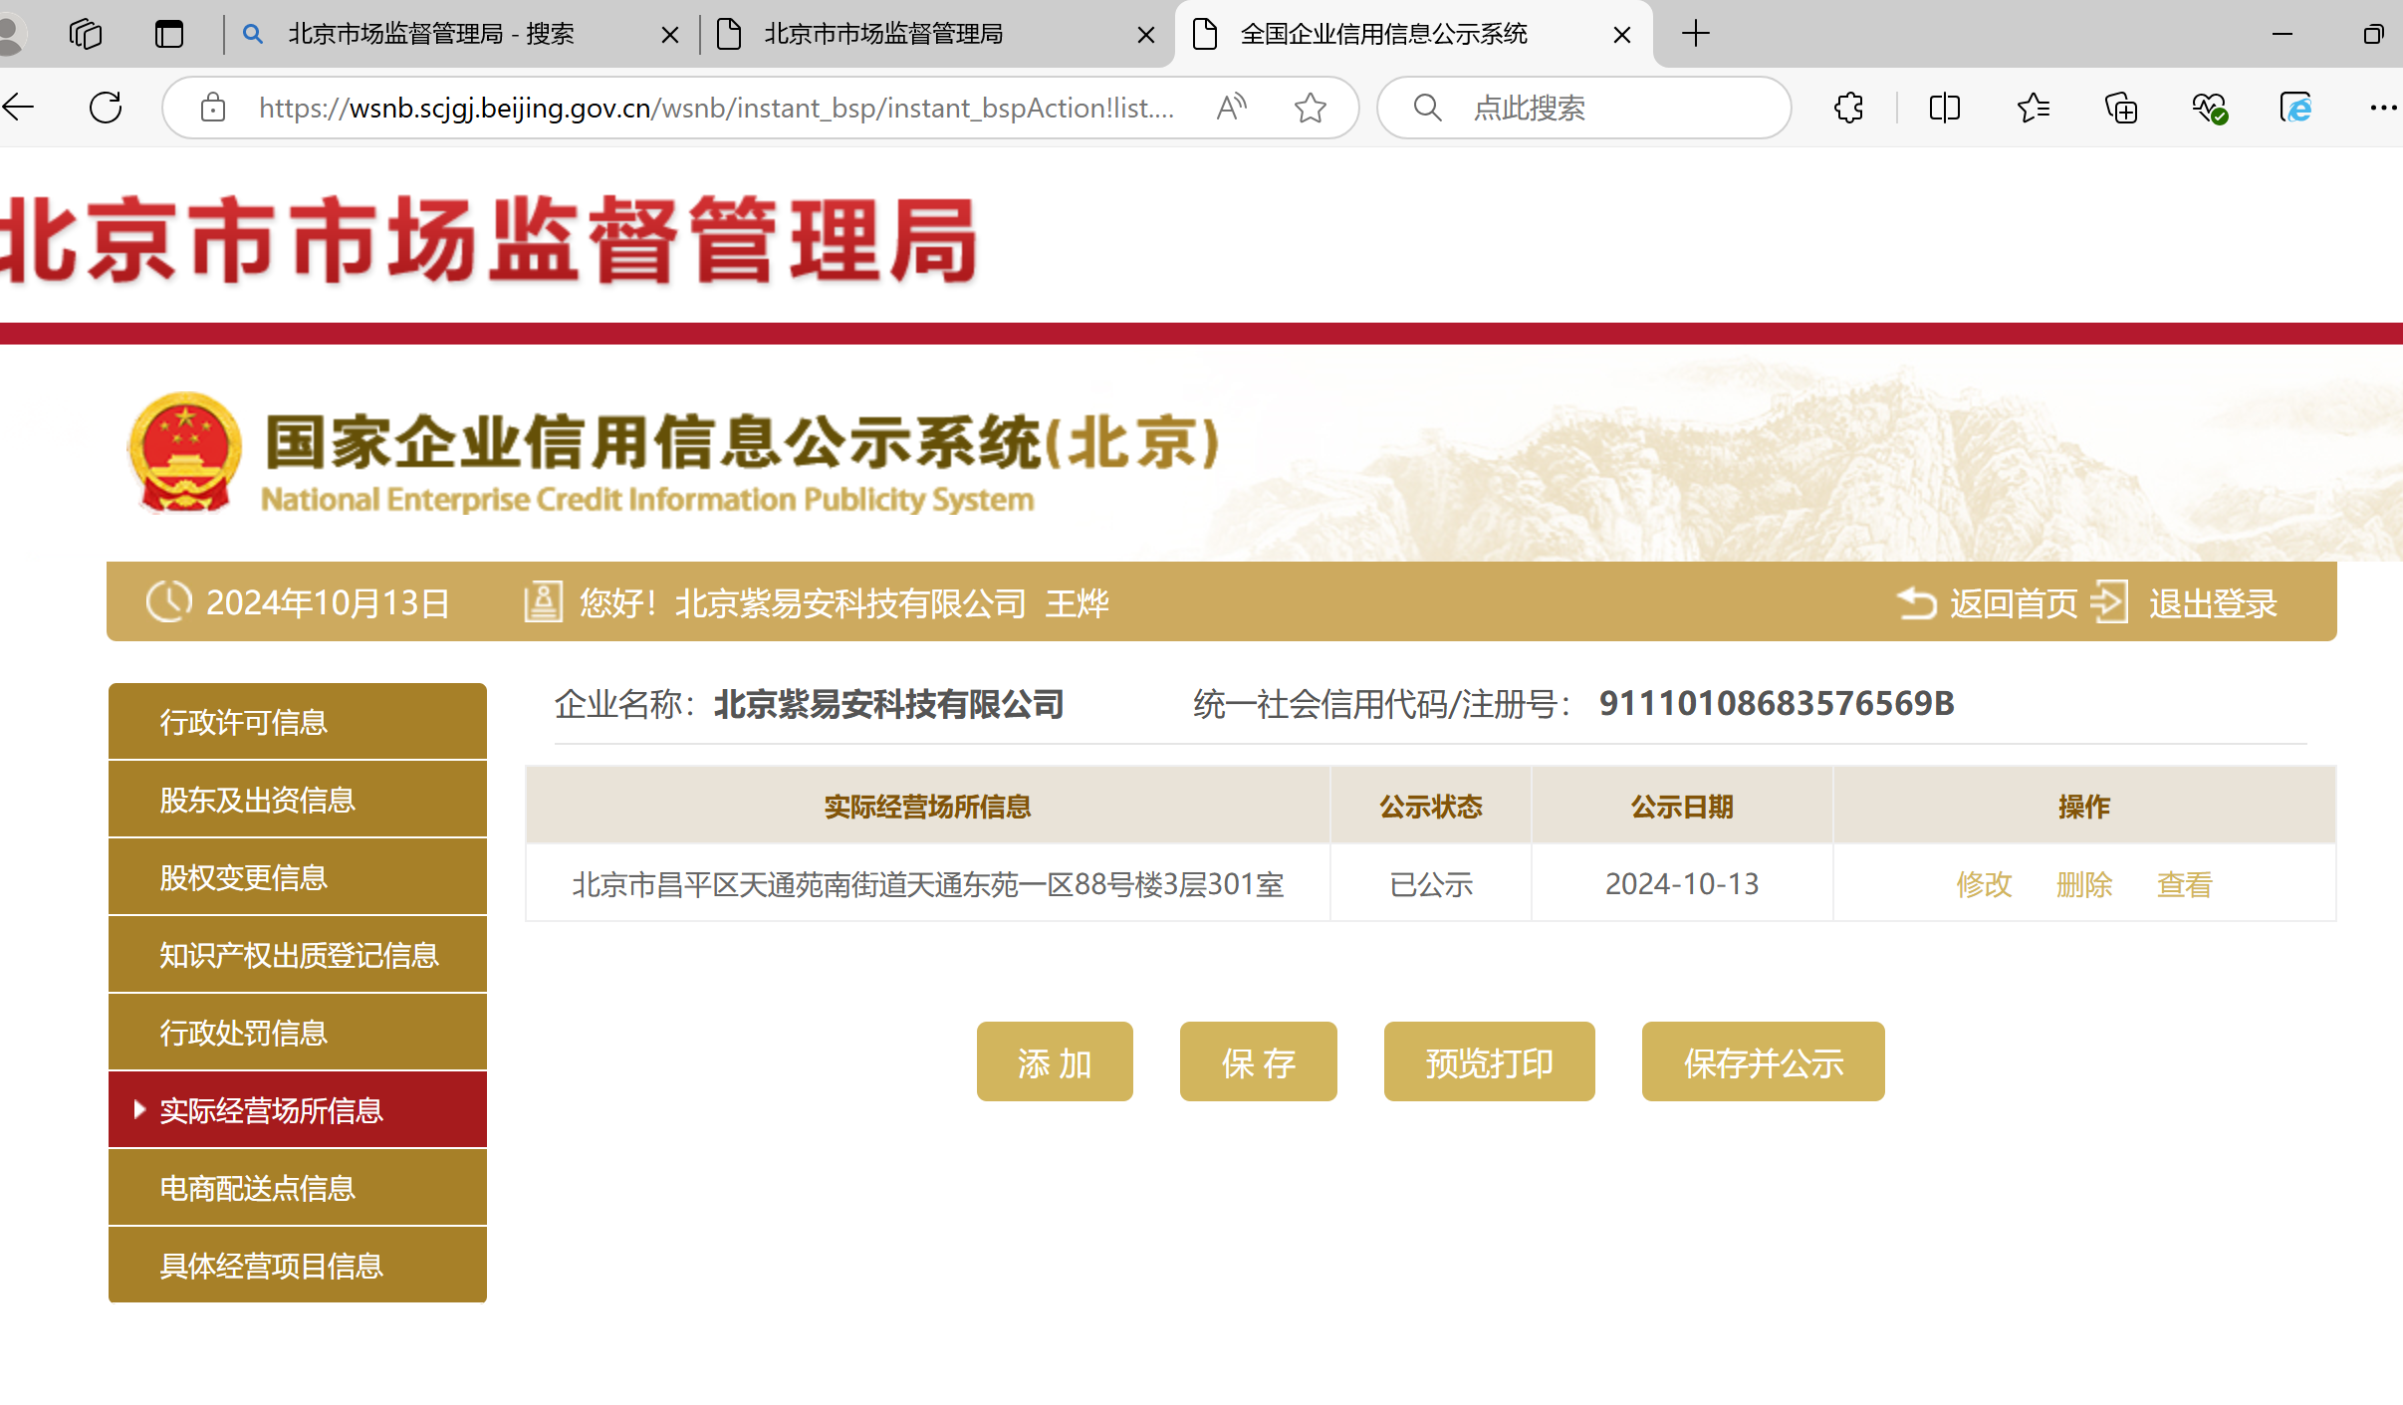
Task: Click the Internet Explorer mode icon
Action: coord(2296,107)
